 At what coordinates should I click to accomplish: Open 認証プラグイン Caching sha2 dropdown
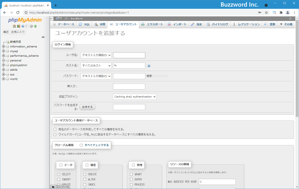coord(135,97)
